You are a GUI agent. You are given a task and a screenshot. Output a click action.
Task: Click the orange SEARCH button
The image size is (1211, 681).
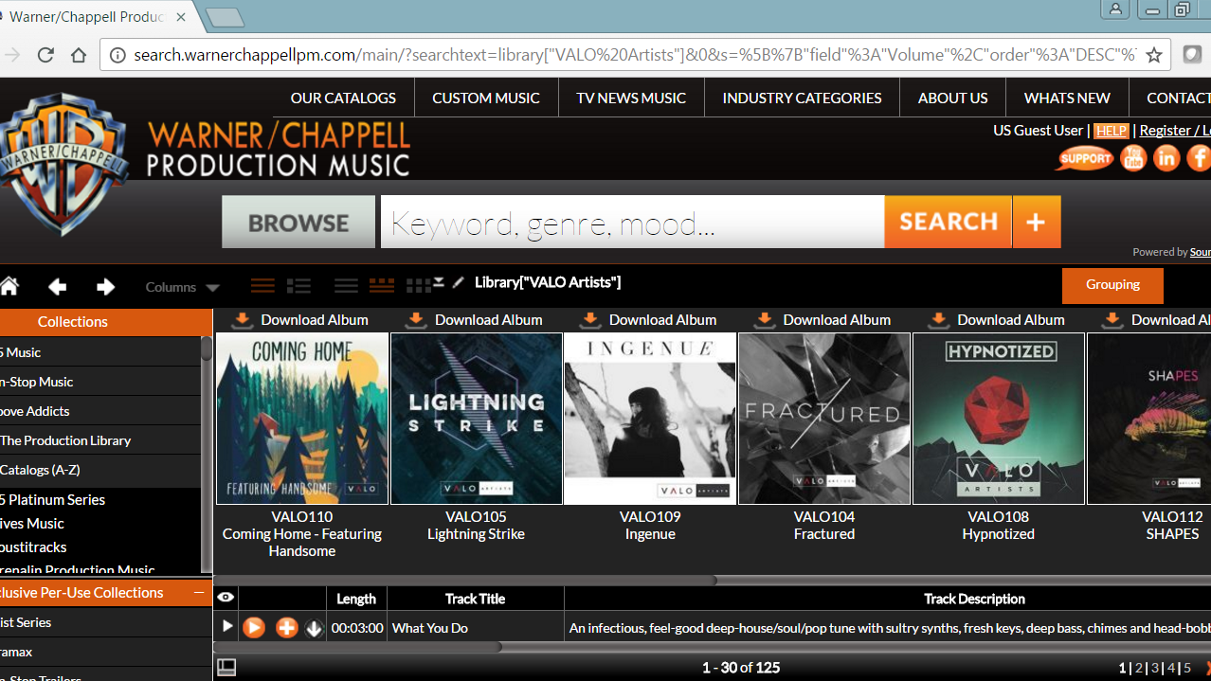[948, 222]
